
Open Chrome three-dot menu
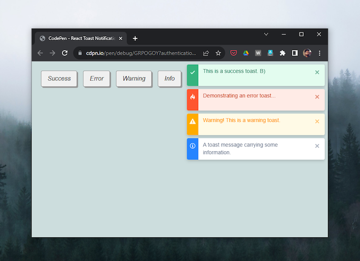tap(319, 53)
